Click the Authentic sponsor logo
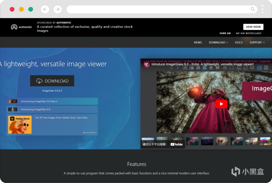Screen dimensions: 272x183 pyautogui.click(x=21, y=27)
